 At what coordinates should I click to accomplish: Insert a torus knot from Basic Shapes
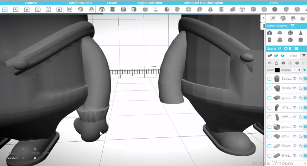click(x=280, y=40)
